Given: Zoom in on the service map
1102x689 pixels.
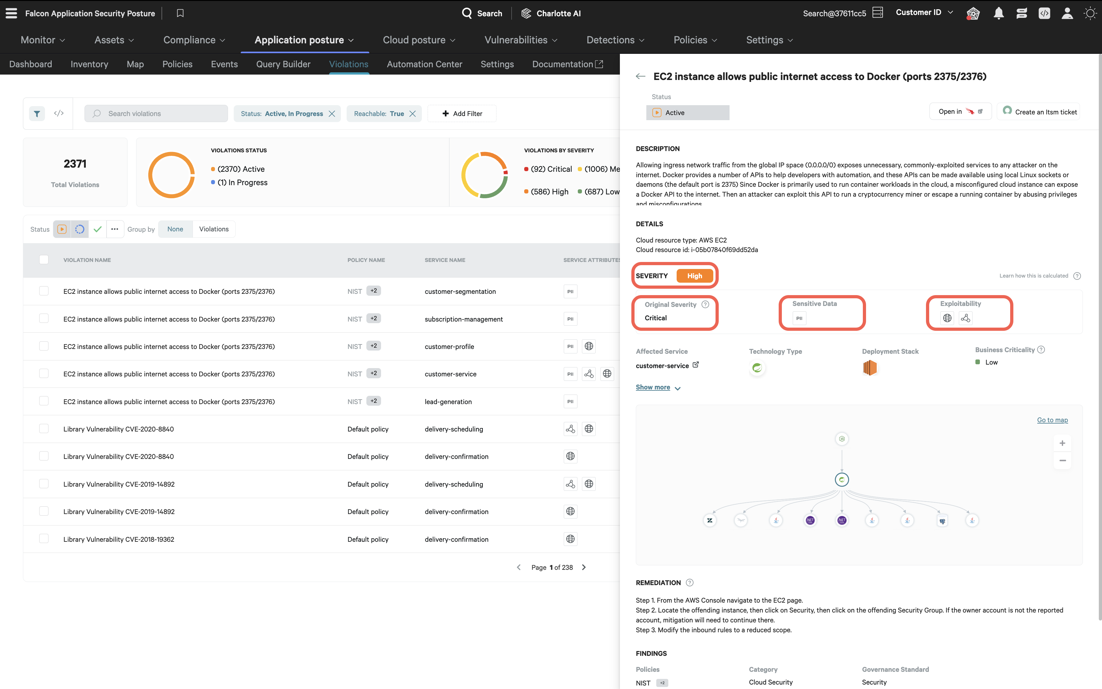Looking at the screenshot, I should [1062, 443].
